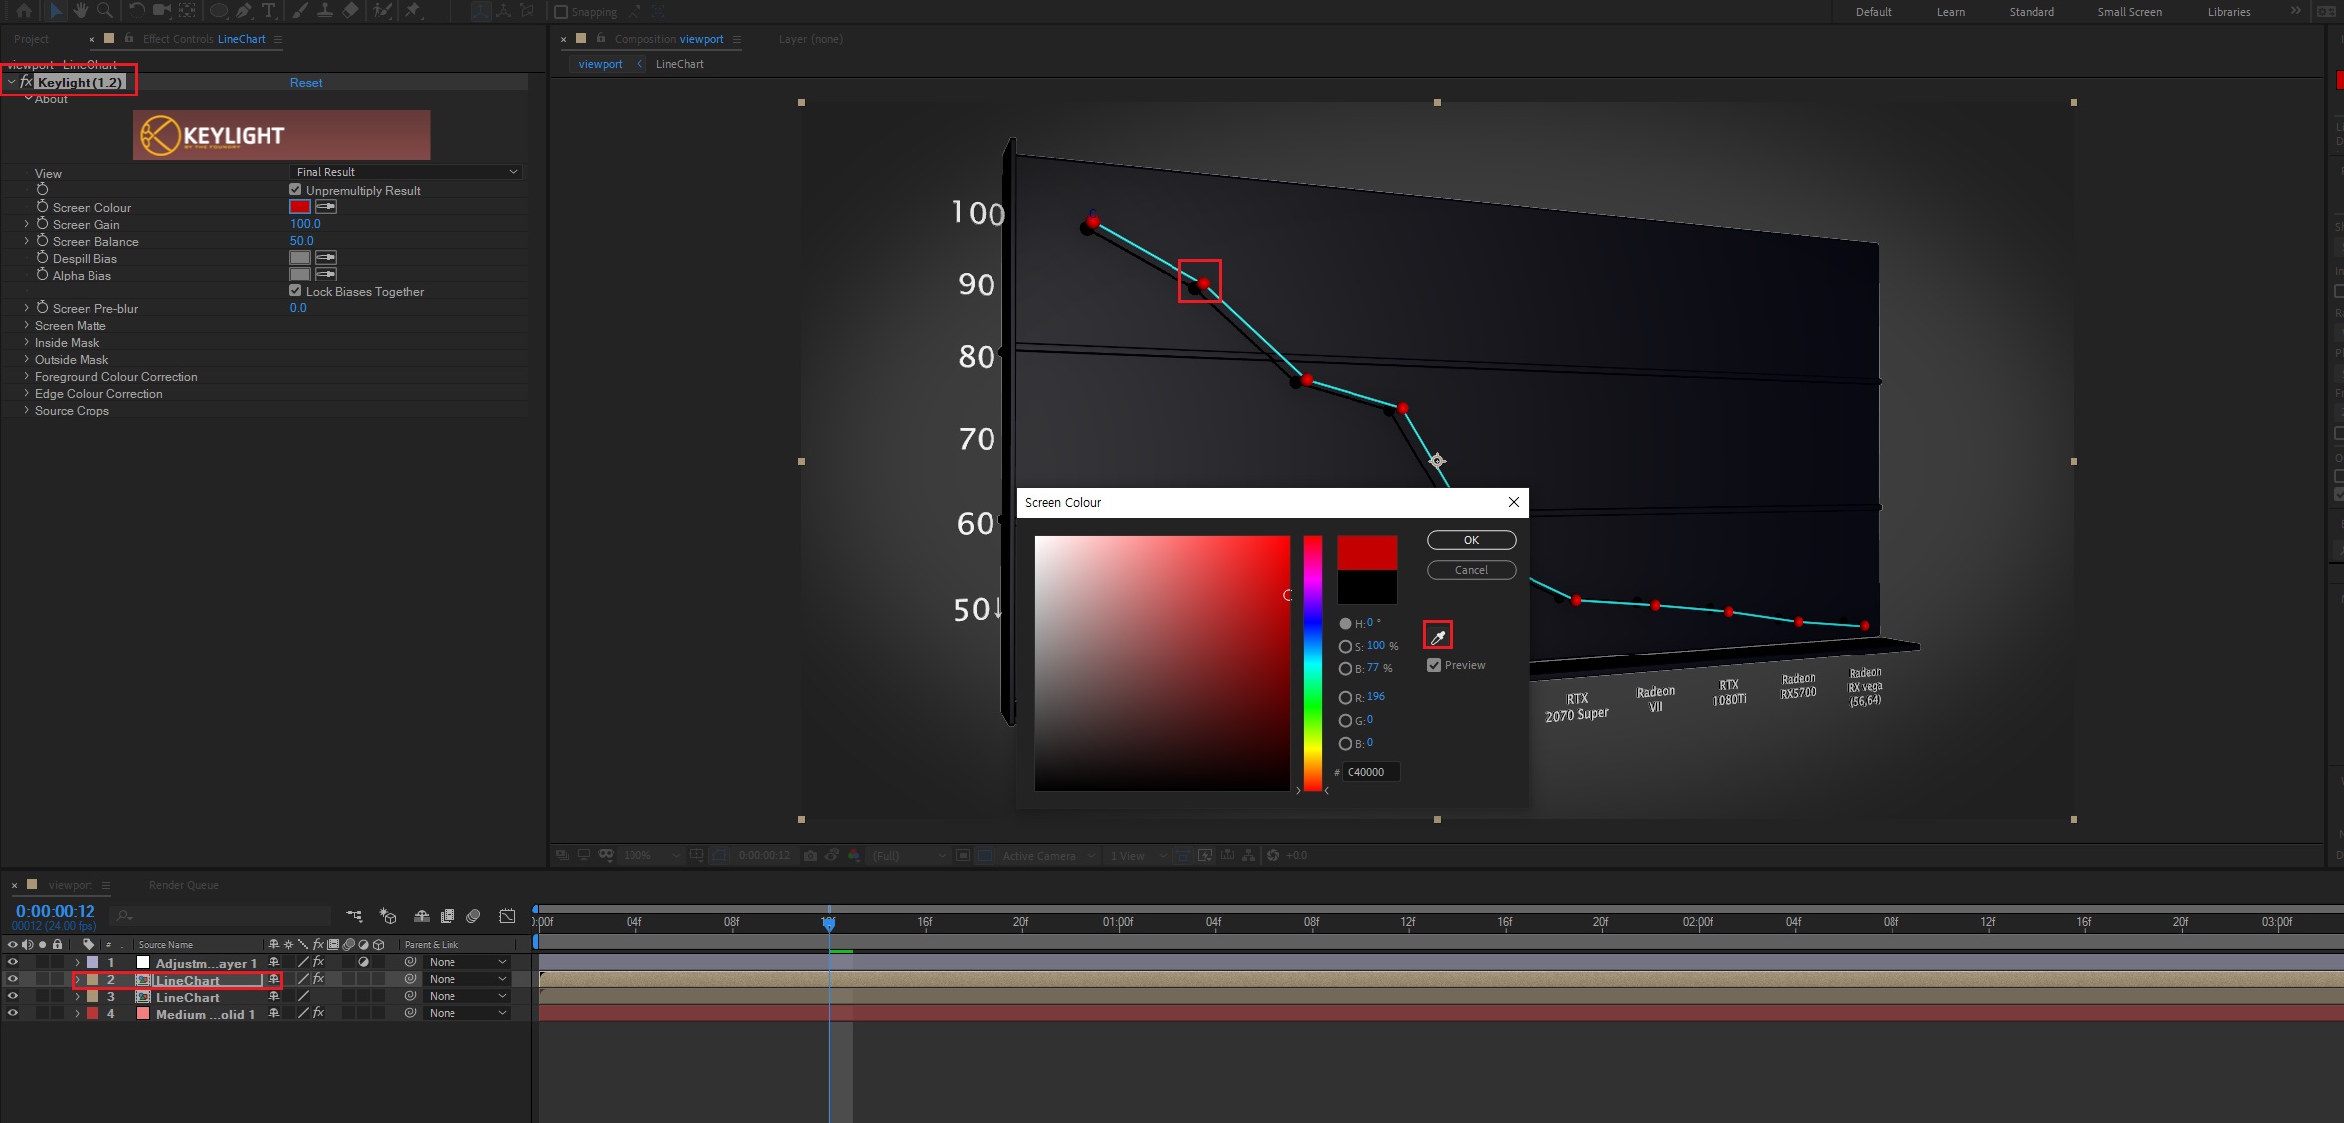Image resolution: width=2344 pixels, height=1123 pixels.
Task: Click OK in Screen Colour dialog
Action: click(x=1471, y=540)
